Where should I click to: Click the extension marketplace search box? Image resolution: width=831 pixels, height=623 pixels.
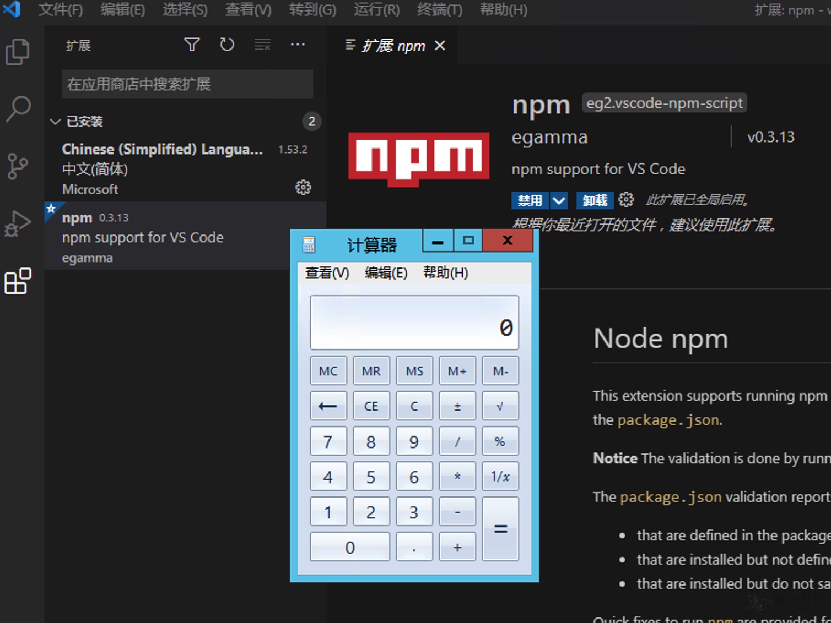(187, 84)
